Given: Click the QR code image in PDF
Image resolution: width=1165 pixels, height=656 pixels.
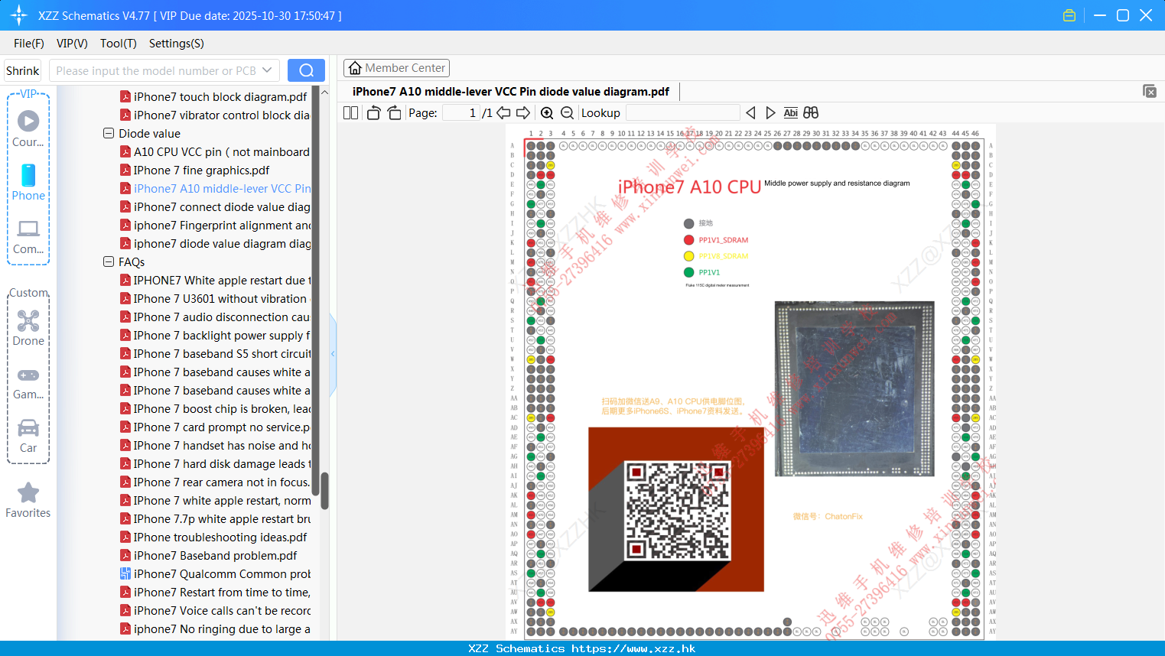Looking at the screenshot, I should coord(677,510).
